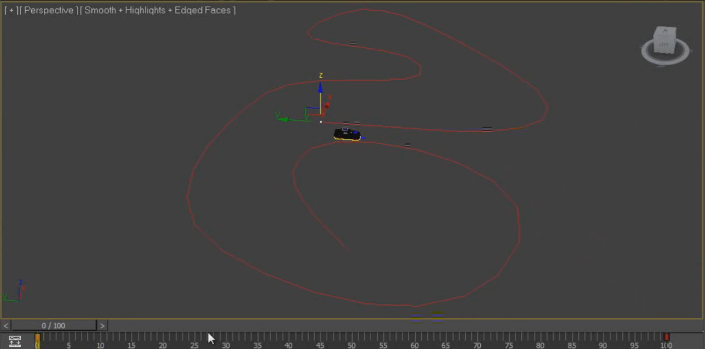Open the Mini Curve Editor icon
The width and height of the screenshot is (705, 349).
tap(15, 341)
